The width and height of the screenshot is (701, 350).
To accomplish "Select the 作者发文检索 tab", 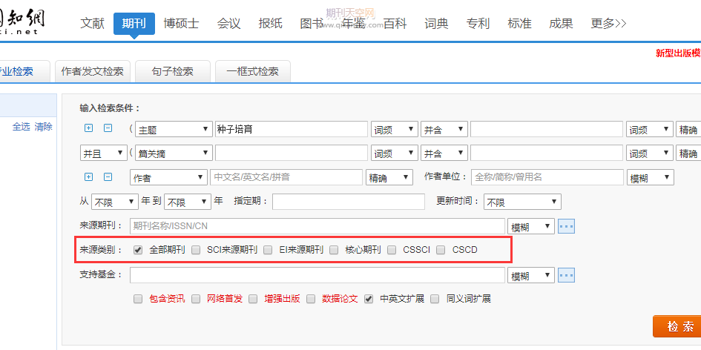I will tap(93, 71).
